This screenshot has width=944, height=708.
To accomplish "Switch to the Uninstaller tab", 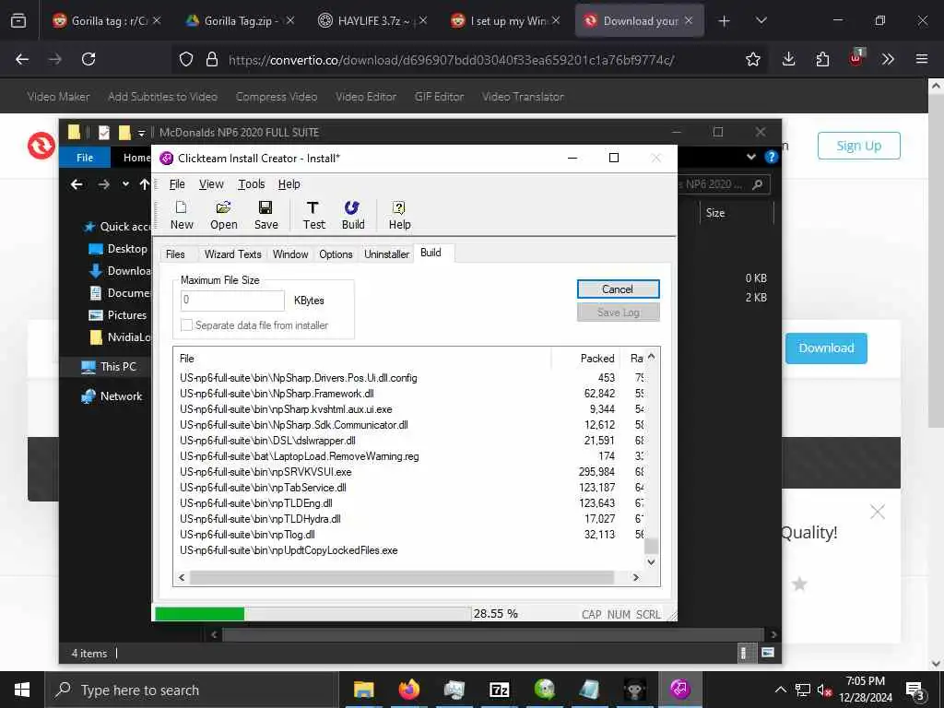I will tap(386, 254).
